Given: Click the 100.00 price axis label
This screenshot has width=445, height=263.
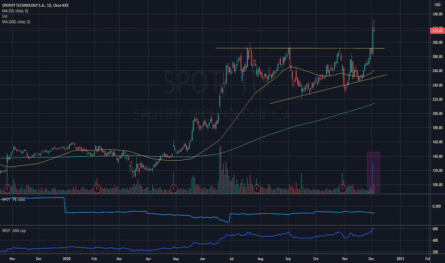Looking at the screenshot, I should coord(437,185).
